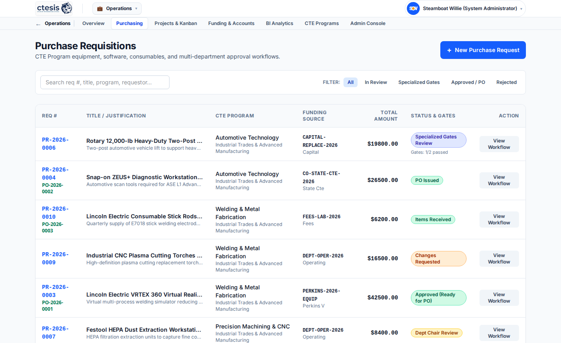Open purchase order PO-2026-0001
This screenshot has width=561, height=343.
(52, 306)
